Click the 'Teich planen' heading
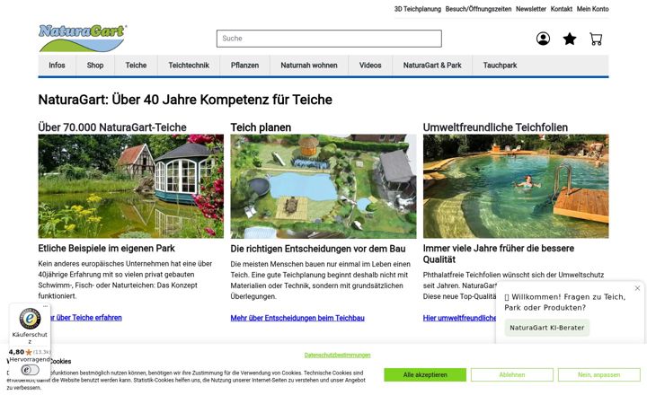Screen dimensions: 647x404 (261, 127)
